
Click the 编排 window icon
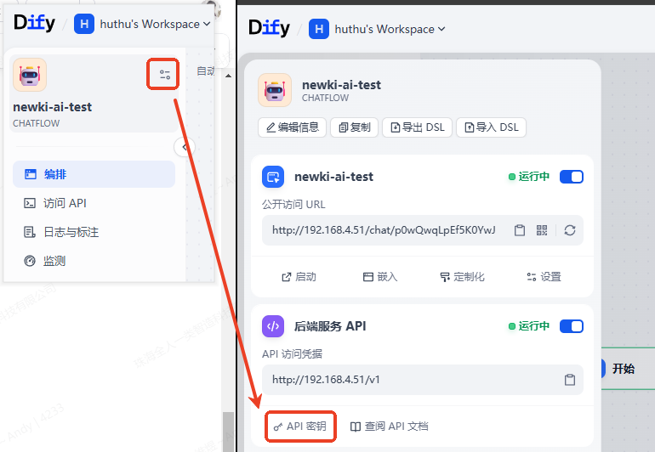coord(30,174)
